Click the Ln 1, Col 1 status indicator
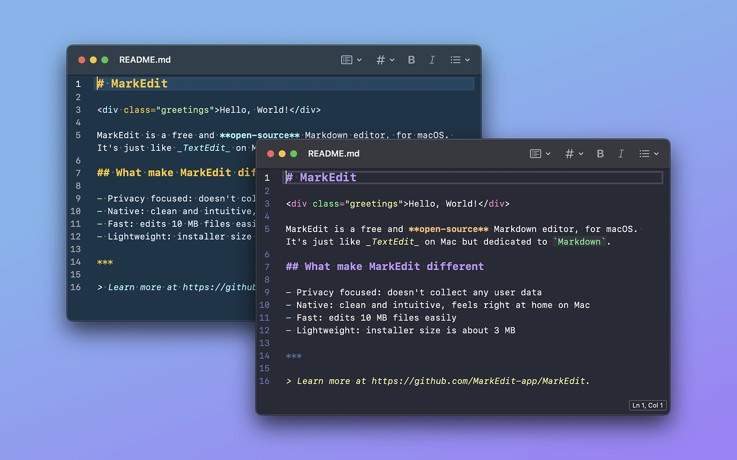 pyautogui.click(x=648, y=406)
